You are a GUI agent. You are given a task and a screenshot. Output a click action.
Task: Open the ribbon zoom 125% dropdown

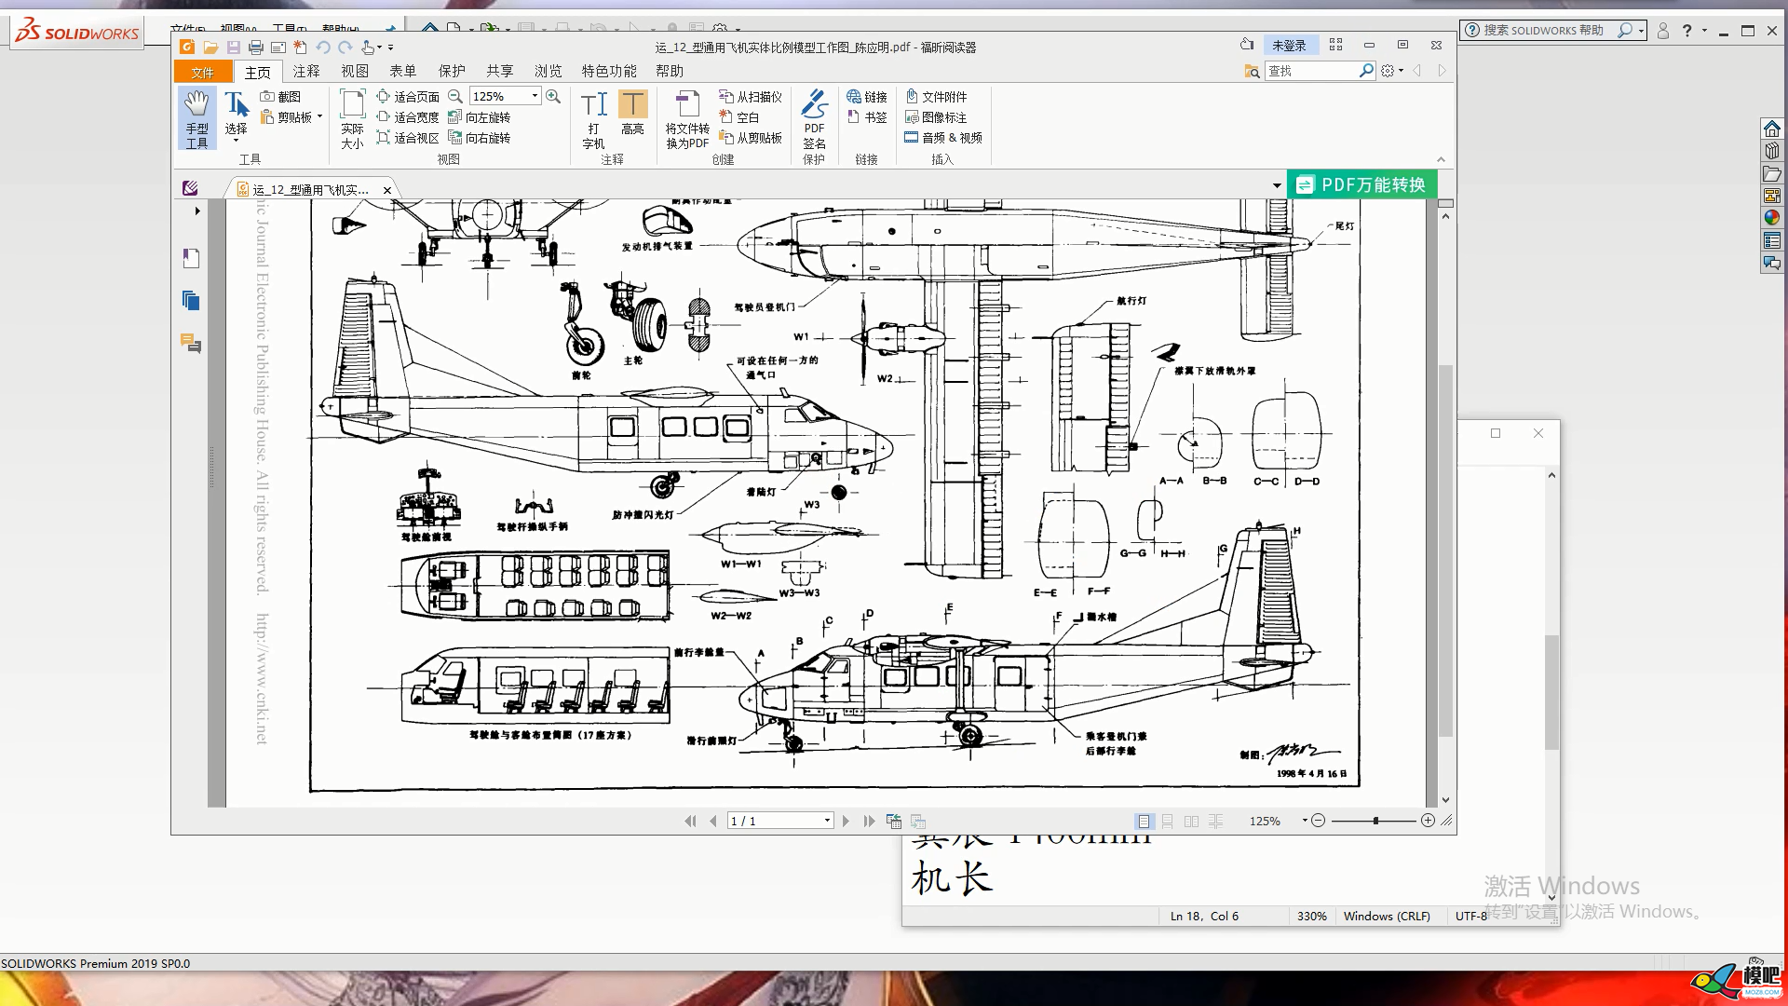tap(535, 96)
